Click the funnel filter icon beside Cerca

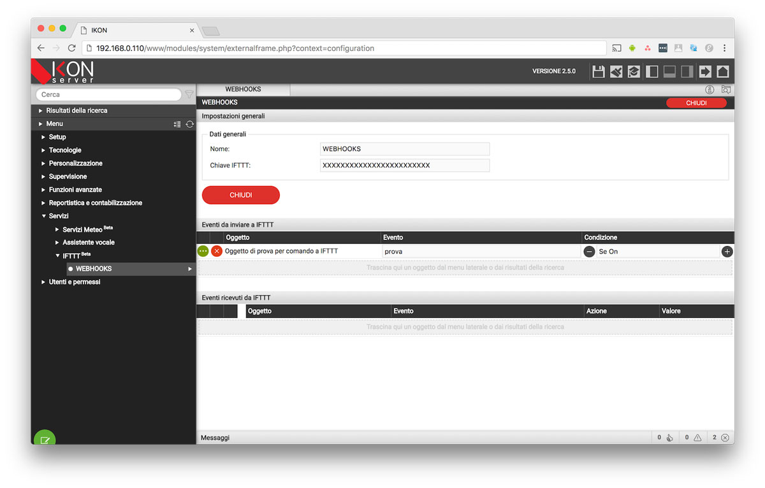pyautogui.click(x=189, y=94)
